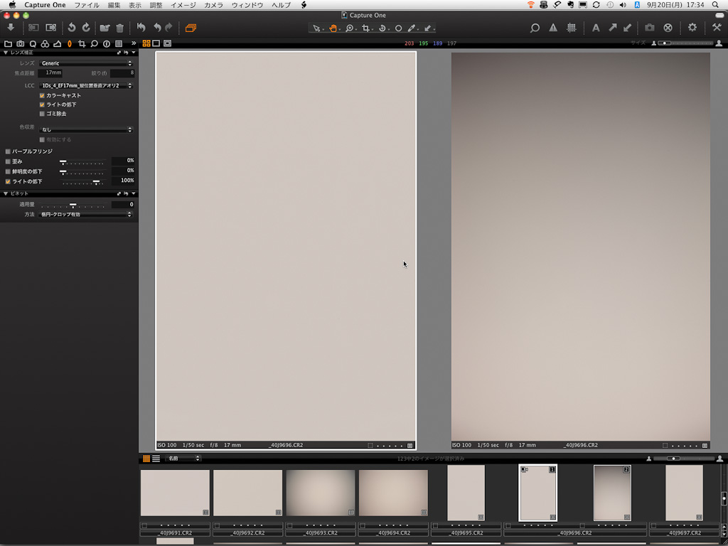This screenshot has width=728, height=546.
Task: Open the カメラ menu
Action: (x=213, y=5)
